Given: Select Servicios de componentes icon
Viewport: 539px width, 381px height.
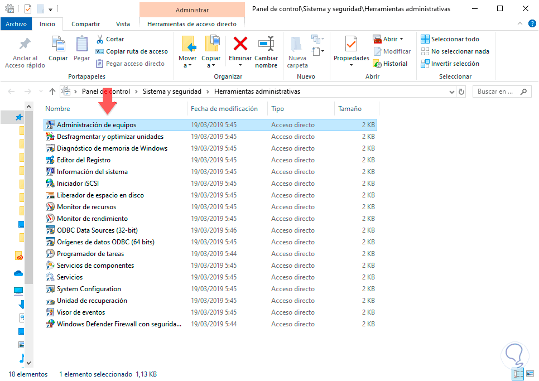Looking at the screenshot, I should tap(50, 265).
